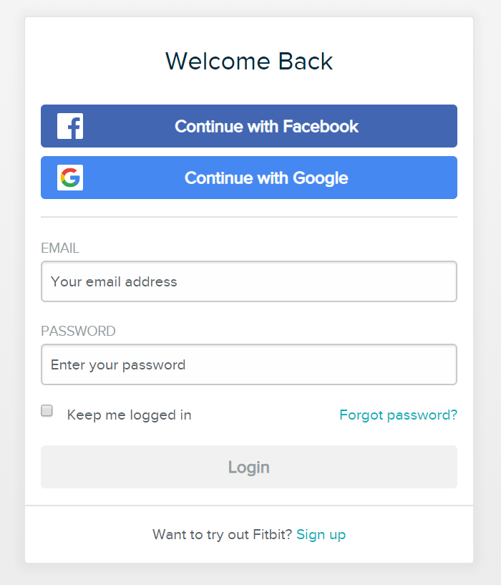This screenshot has height=585, width=501.
Task: Click the EMAIL field label
Action: pyautogui.click(x=60, y=248)
